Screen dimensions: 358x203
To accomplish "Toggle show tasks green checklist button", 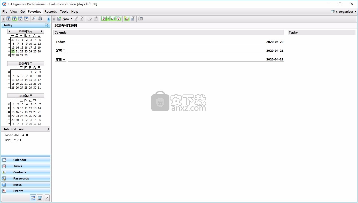I will click(104, 19).
